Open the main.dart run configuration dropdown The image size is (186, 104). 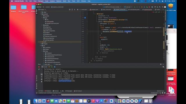pyautogui.click(x=128, y=7)
